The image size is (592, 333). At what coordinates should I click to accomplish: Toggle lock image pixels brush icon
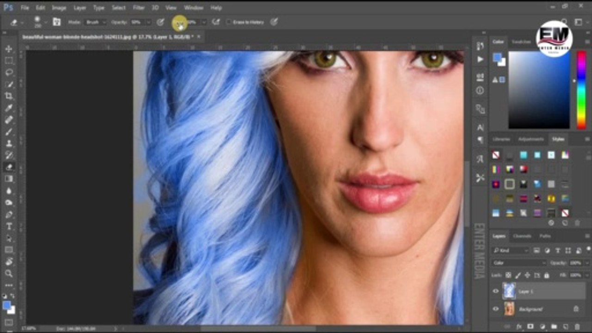[518, 275]
